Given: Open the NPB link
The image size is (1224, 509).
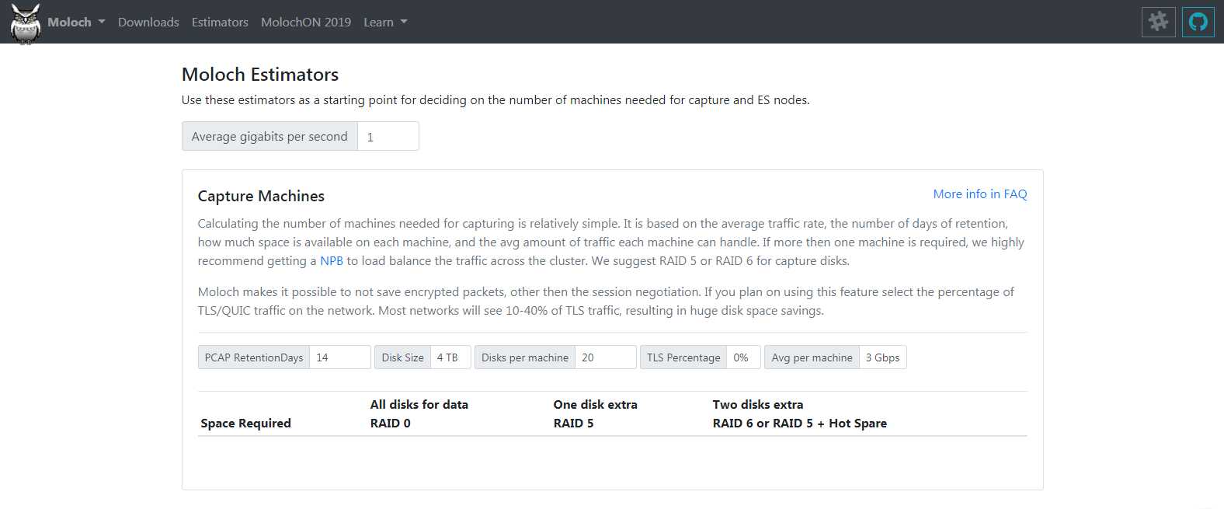Looking at the screenshot, I should [x=332, y=260].
